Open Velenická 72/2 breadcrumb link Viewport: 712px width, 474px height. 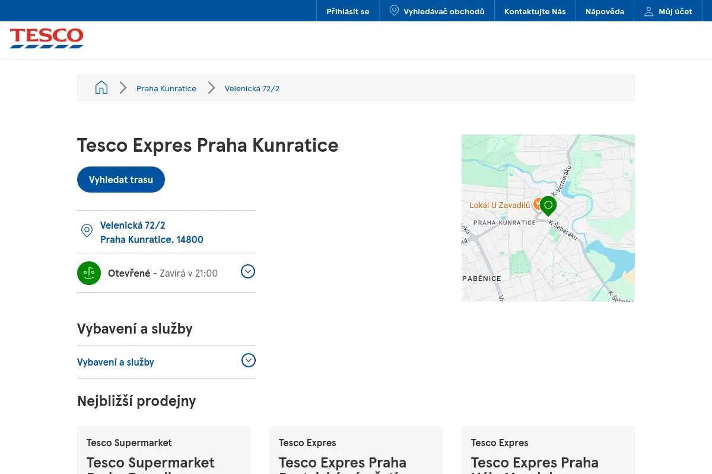pyautogui.click(x=252, y=88)
